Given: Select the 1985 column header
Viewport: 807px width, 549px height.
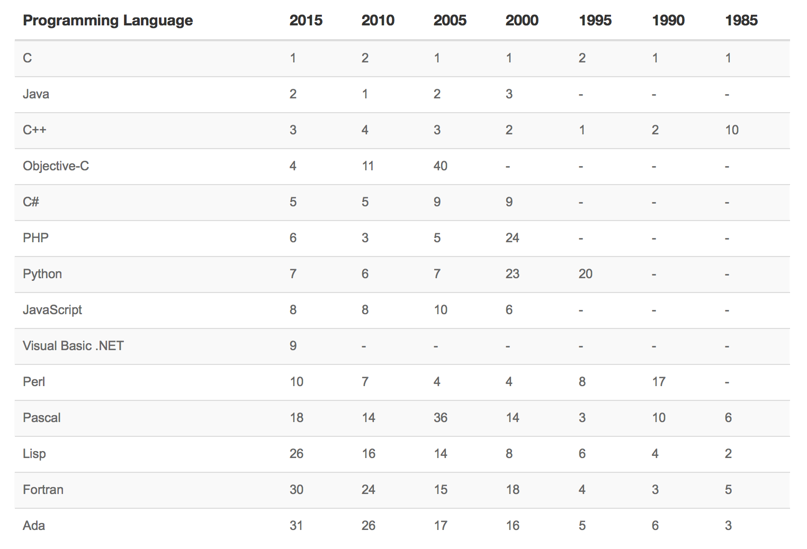Looking at the screenshot, I should point(741,21).
